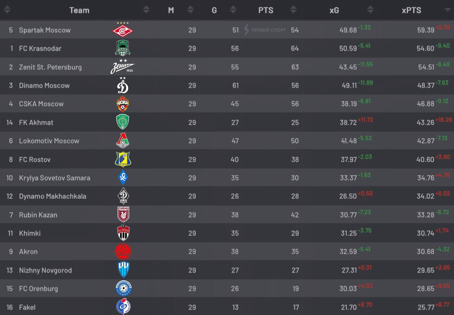Select the Nizhny Novgorod table row name
454x315 pixels.
coord(45,270)
